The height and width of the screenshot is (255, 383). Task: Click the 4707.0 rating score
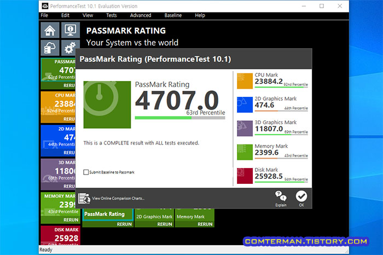pos(177,100)
